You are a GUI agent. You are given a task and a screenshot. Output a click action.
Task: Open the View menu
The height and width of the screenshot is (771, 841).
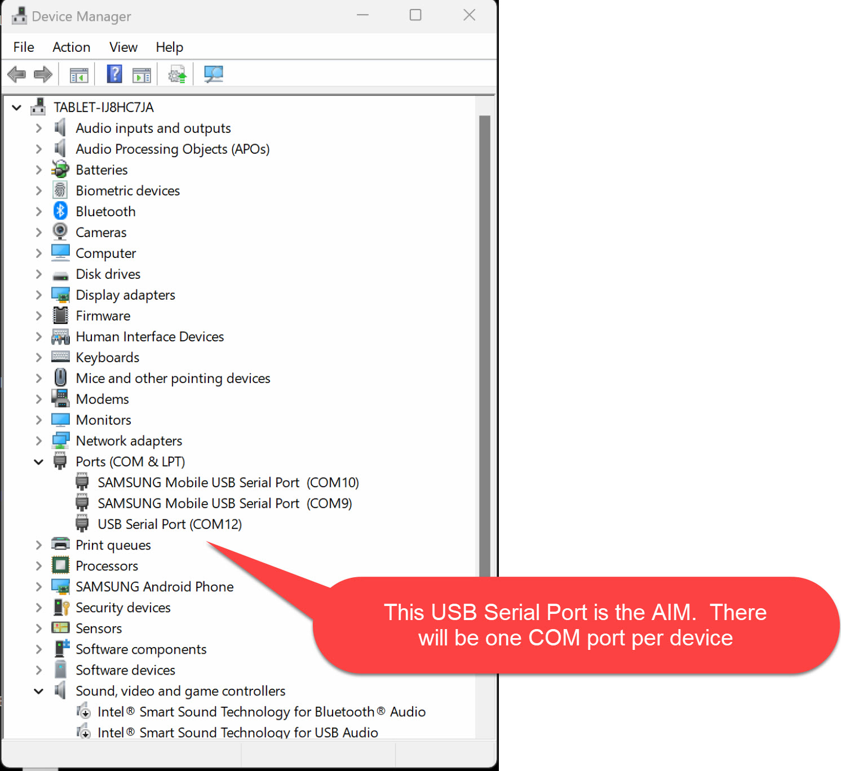click(x=123, y=47)
